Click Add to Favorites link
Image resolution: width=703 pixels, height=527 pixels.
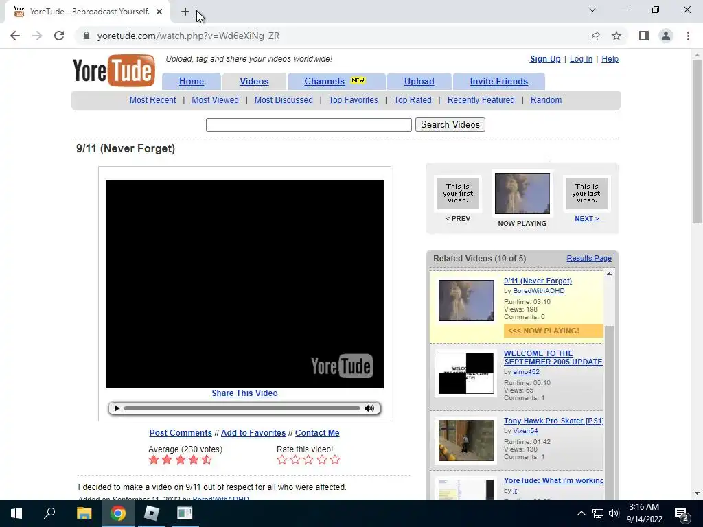pos(253,433)
